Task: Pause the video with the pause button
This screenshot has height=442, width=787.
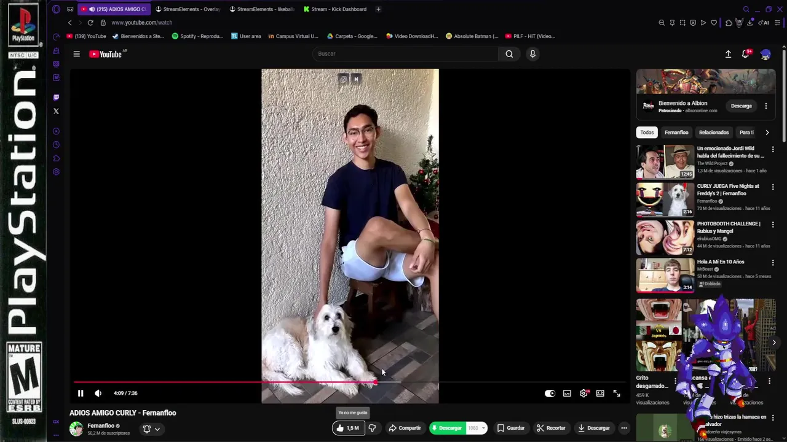Action: tap(81, 394)
